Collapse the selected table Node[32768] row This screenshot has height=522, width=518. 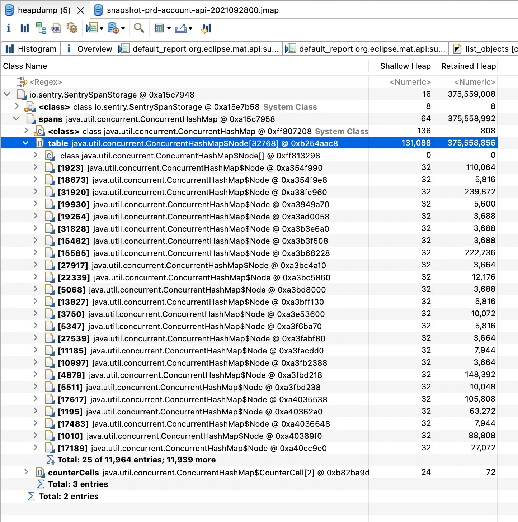pos(25,143)
